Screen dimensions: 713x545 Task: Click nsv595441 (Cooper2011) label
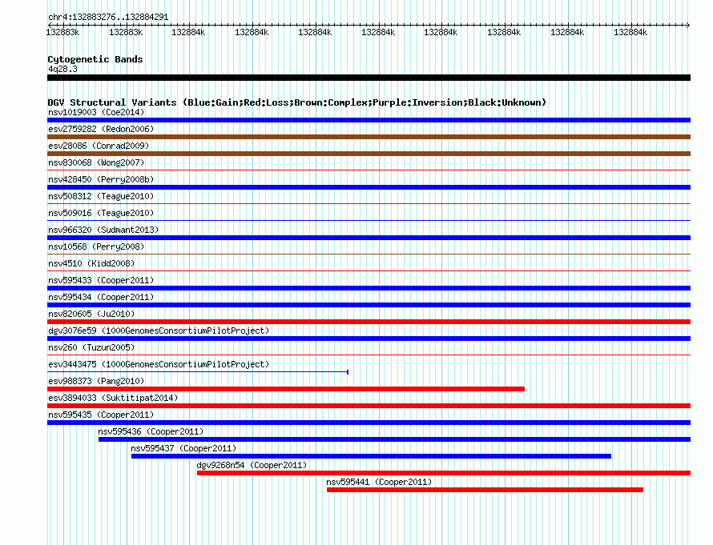(x=379, y=482)
